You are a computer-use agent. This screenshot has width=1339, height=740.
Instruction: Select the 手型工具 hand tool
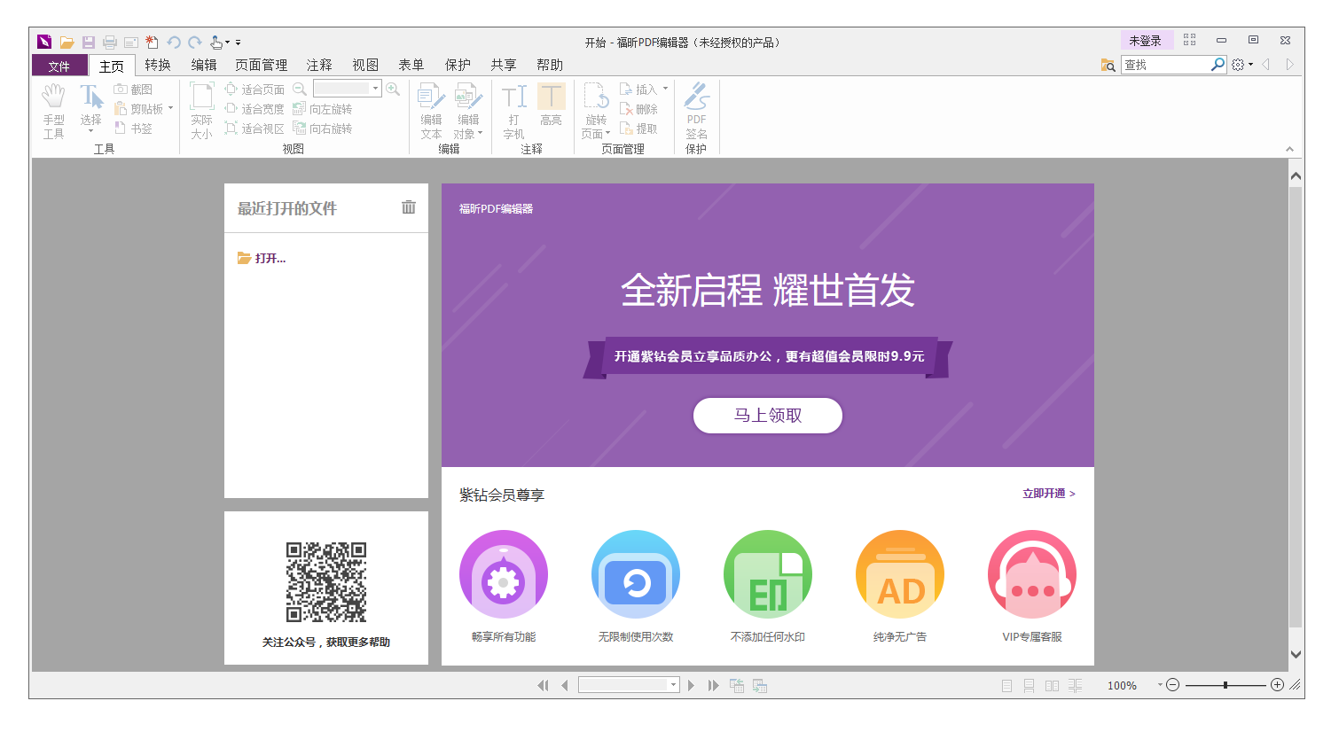54,112
